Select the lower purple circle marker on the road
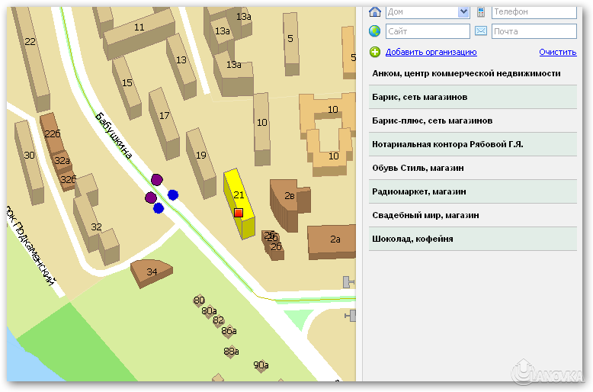593x392 pixels. coord(151,198)
